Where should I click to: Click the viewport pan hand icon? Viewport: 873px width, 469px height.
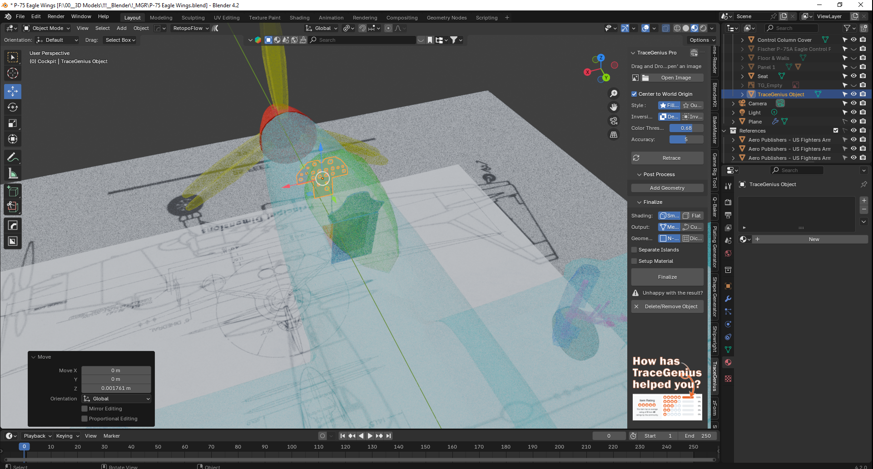(x=614, y=107)
